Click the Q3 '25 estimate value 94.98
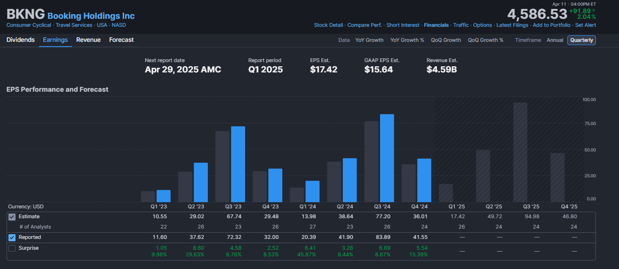This screenshot has height=269, width=619. click(x=533, y=216)
